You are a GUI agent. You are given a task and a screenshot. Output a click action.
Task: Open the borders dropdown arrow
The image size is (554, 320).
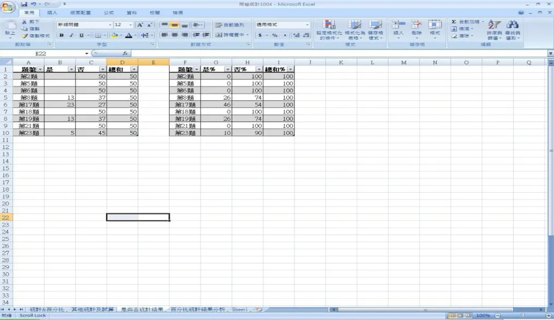(x=105, y=35)
